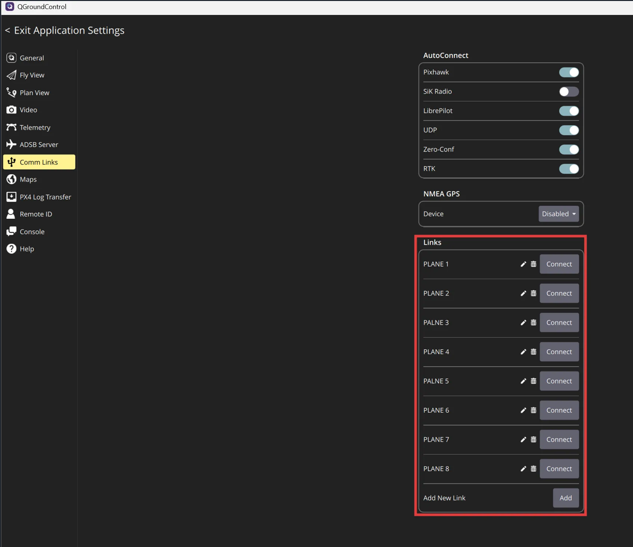Delete the PALNE 3 link with the trash icon
The image size is (633, 547).
coord(534,322)
